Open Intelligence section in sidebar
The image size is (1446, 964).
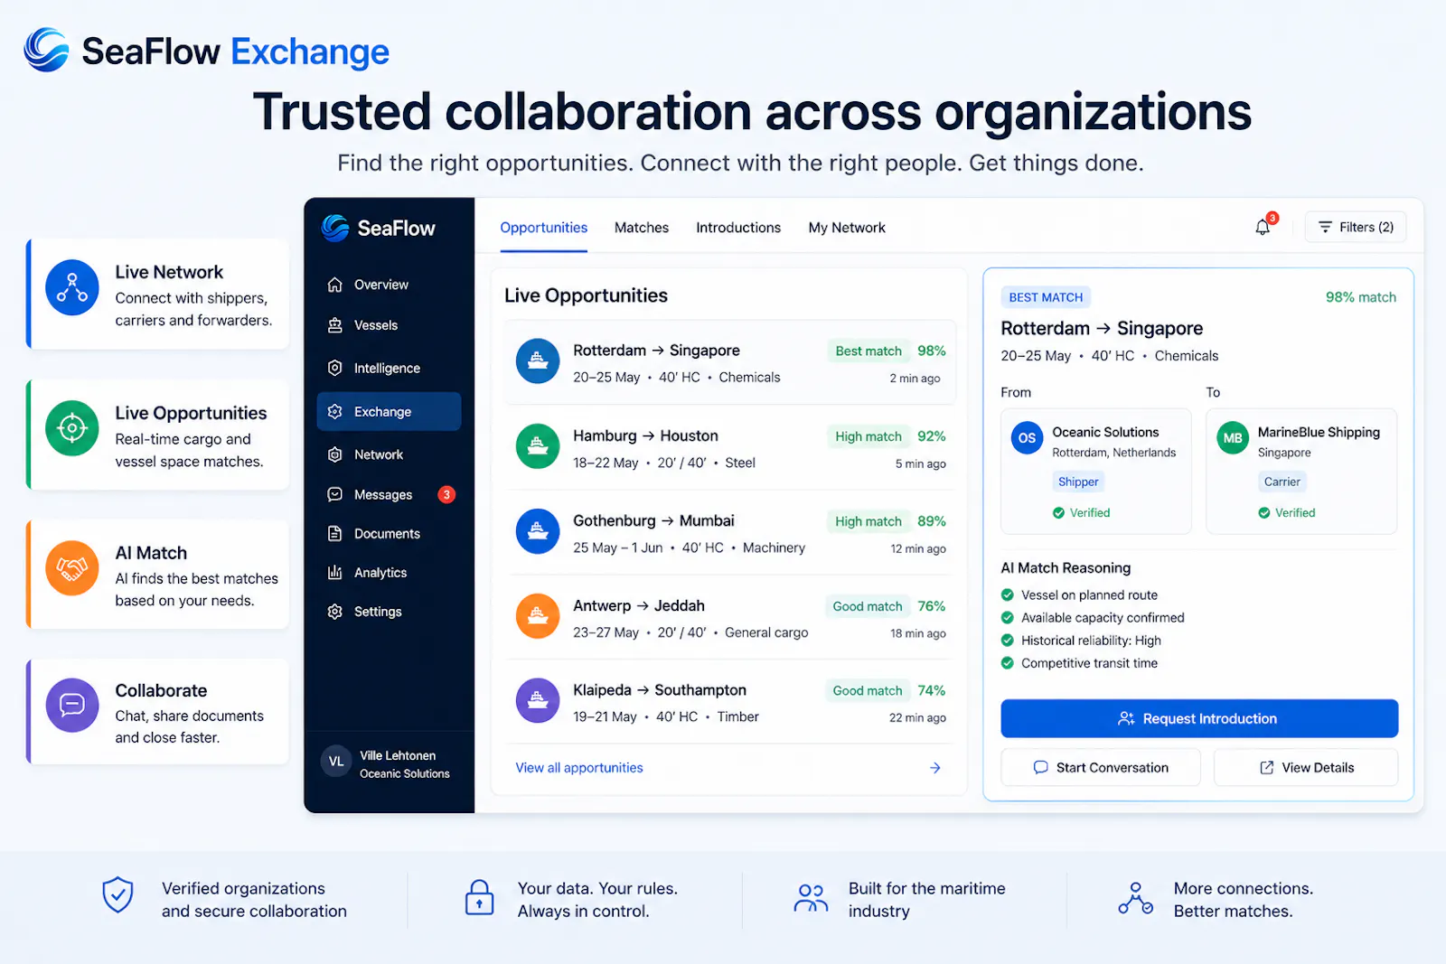(389, 368)
